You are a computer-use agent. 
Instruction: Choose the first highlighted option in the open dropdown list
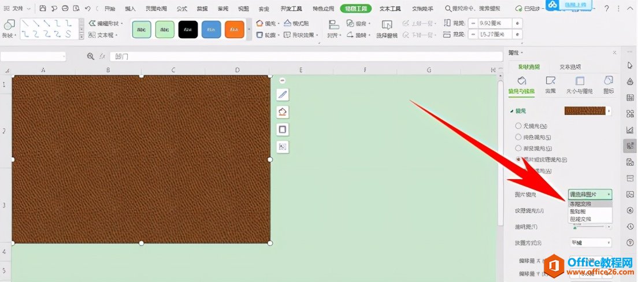(x=590, y=204)
